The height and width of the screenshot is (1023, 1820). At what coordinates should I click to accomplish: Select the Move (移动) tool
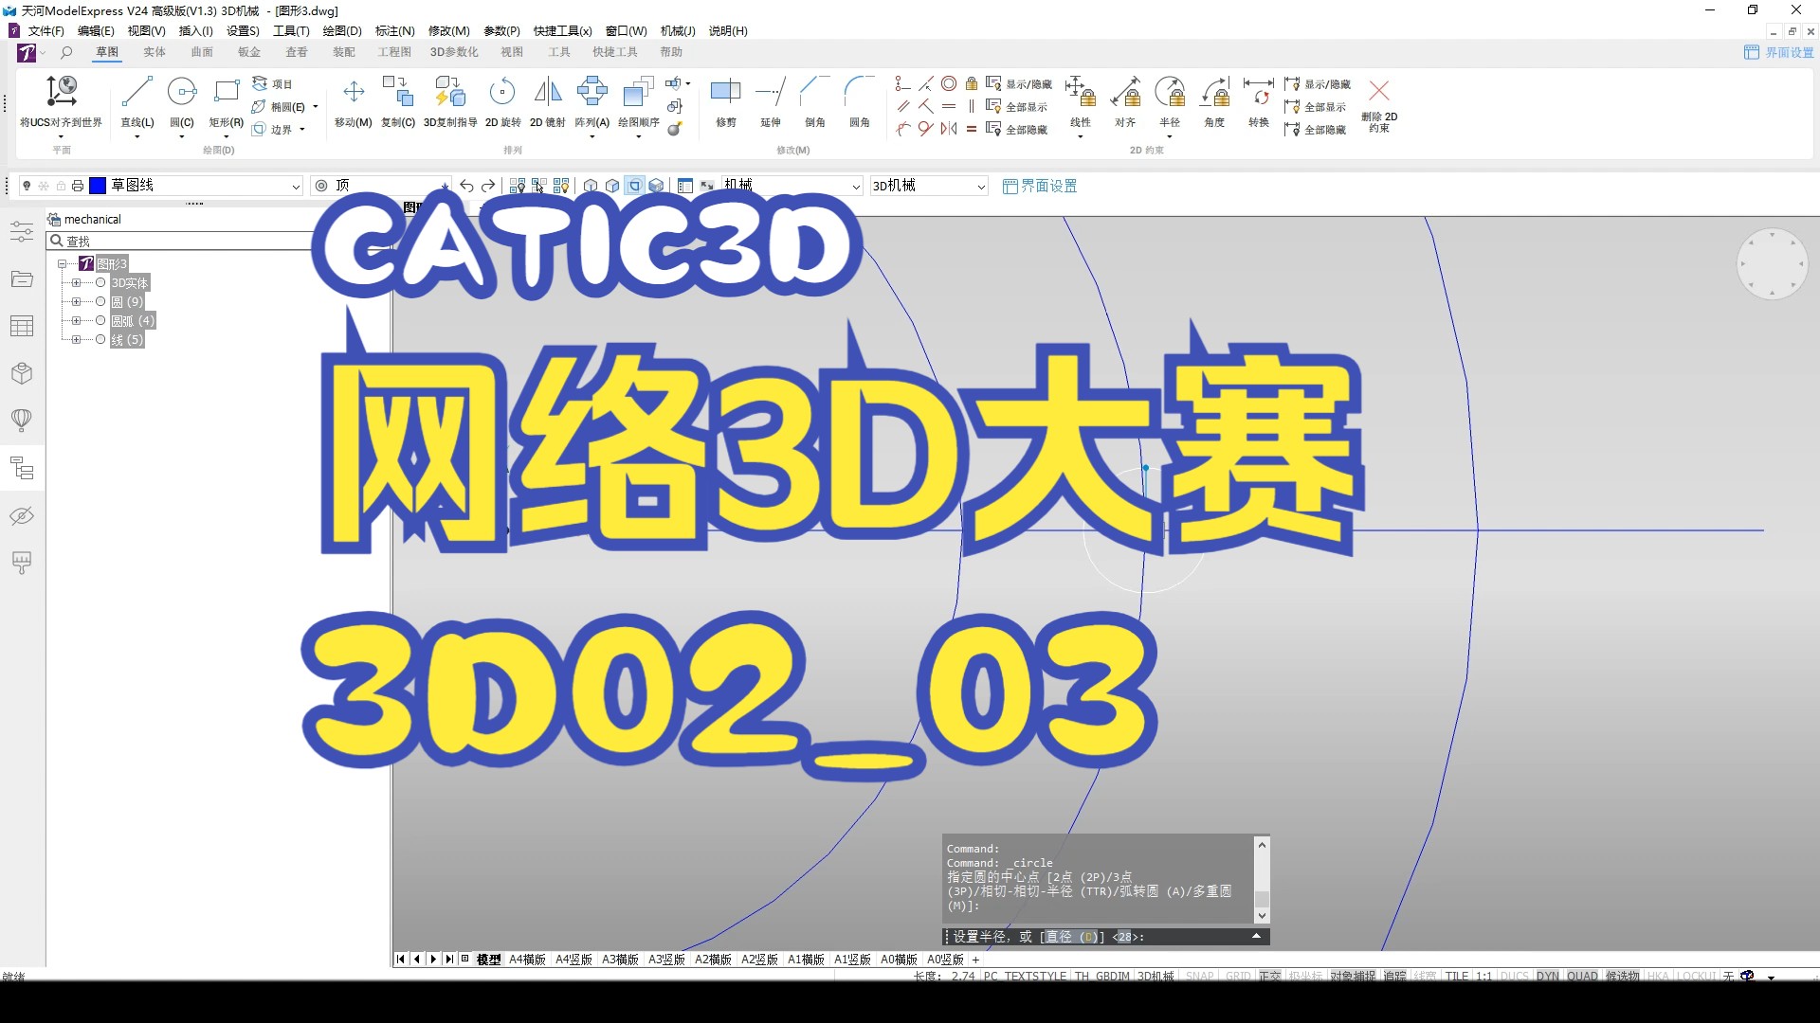click(x=353, y=102)
